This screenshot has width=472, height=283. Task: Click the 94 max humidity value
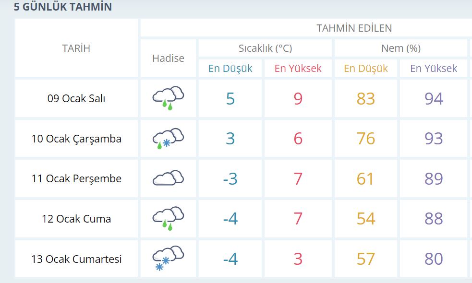tap(434, 98)
